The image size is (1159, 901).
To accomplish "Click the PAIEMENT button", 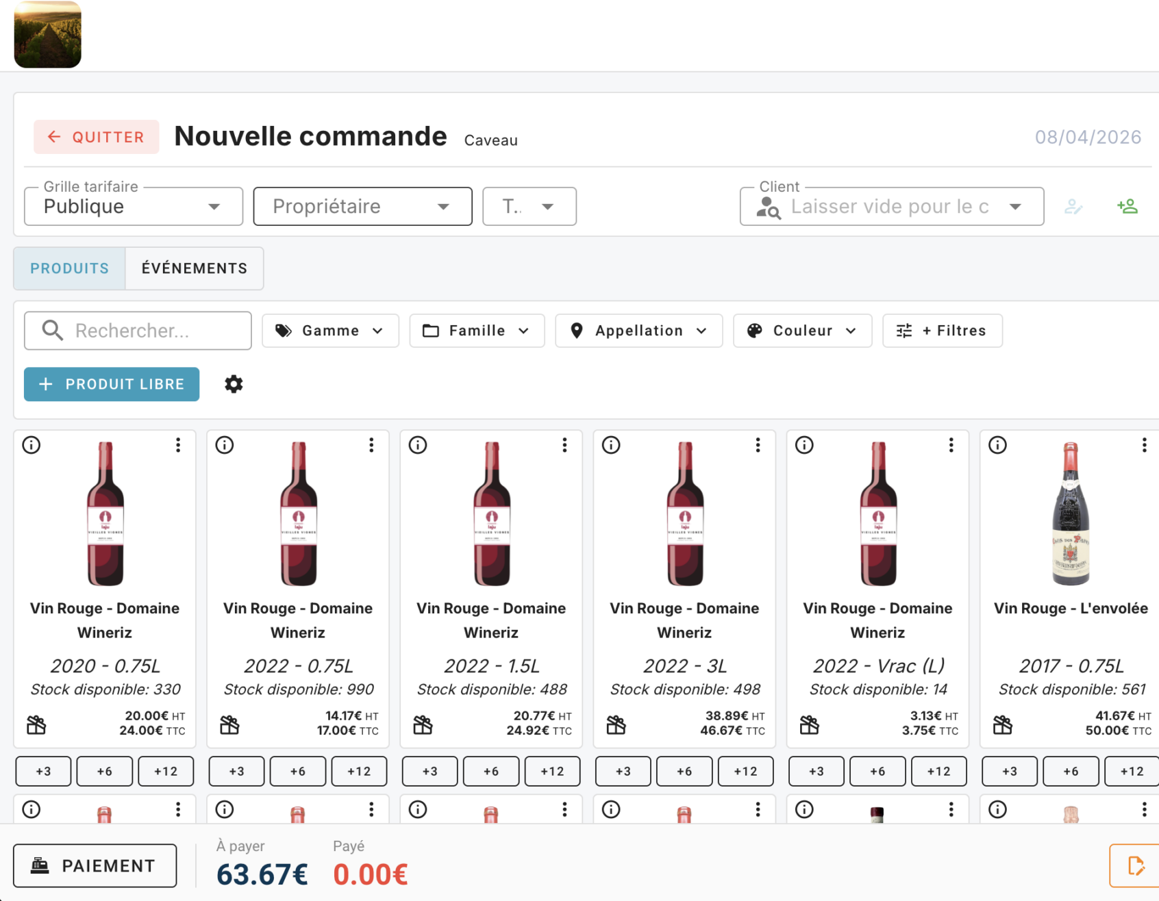I will (x=95, y=865).
